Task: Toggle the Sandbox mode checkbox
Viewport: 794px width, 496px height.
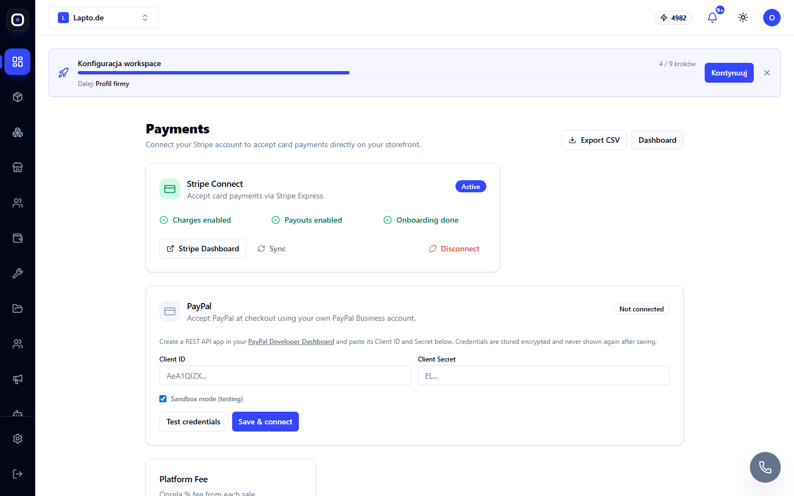Action: point(163,399)
